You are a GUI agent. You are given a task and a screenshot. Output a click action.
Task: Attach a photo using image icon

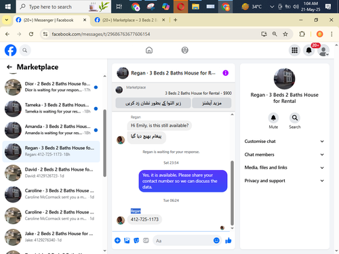127,240
